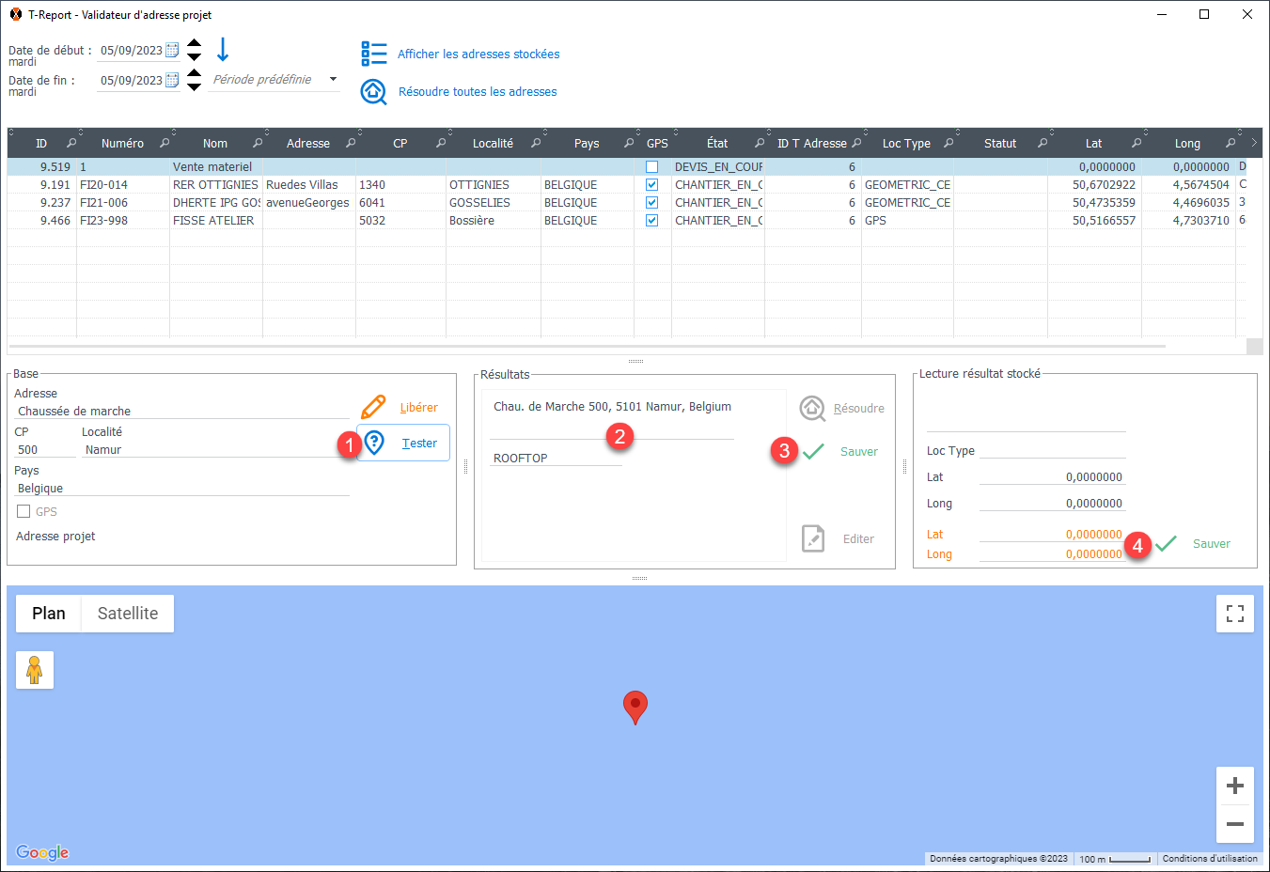1270x872 pixels.
Task: Decrease the end date with down arrow
Action: [194, 87]
